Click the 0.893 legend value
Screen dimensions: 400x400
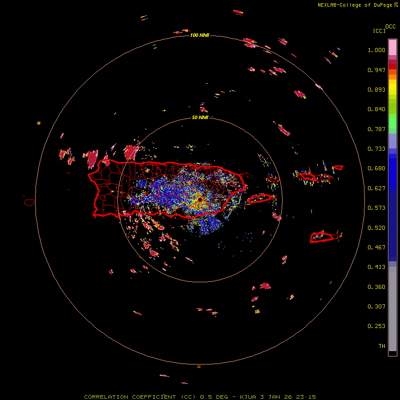tap(376, 89)
